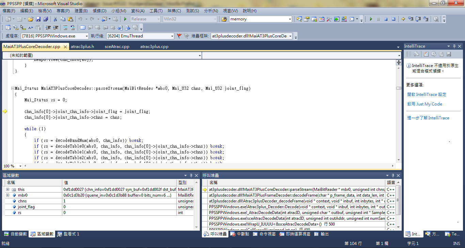Click the Continue debugging green play button
Screen dimensions: 465x248
pyautogui.click(x=371, y=19)
